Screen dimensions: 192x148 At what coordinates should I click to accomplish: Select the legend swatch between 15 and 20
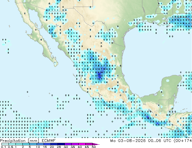(x=47, y=144)
